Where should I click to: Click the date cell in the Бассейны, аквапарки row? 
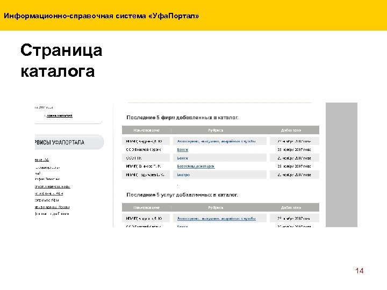point(295,166)
